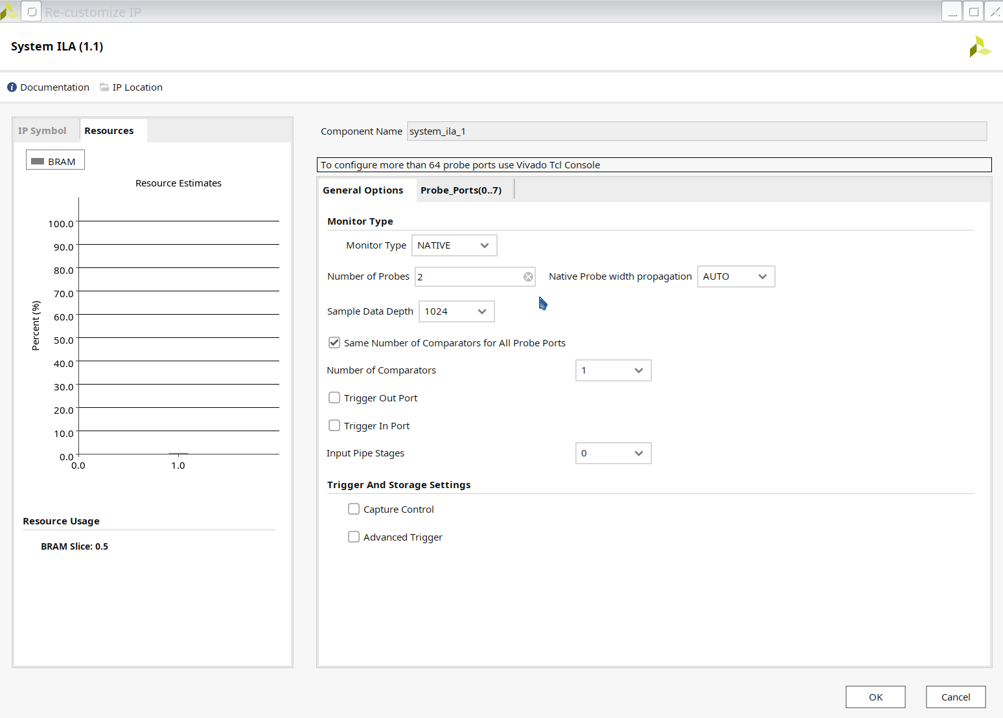This screenshot has width=1003, height=718.
Task: Click the OK button
Action: point(875,697)
